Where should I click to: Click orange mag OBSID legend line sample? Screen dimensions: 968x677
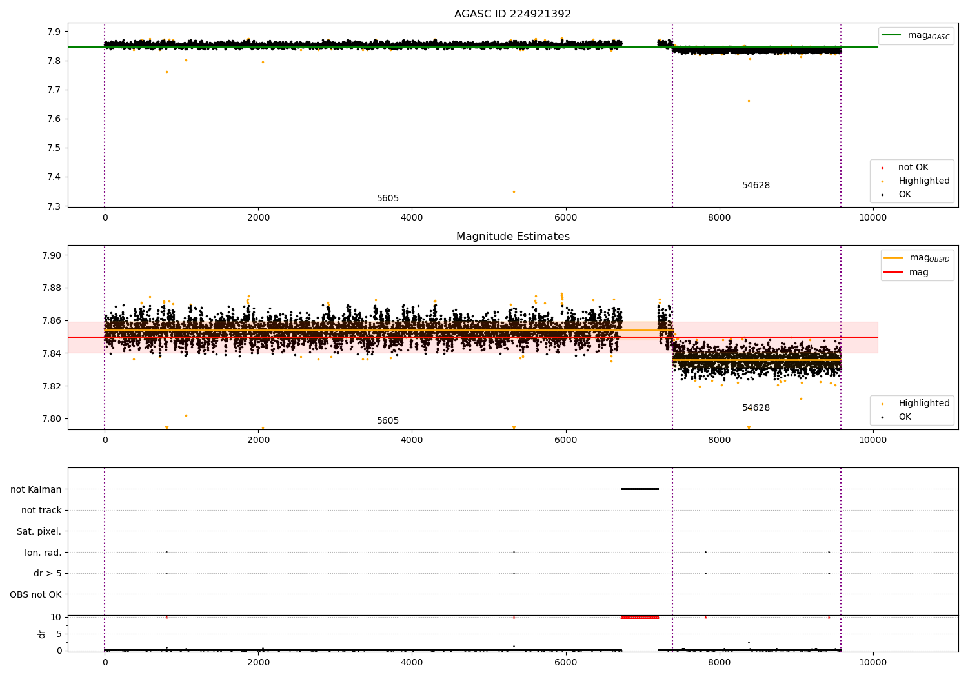click(894, 258)
